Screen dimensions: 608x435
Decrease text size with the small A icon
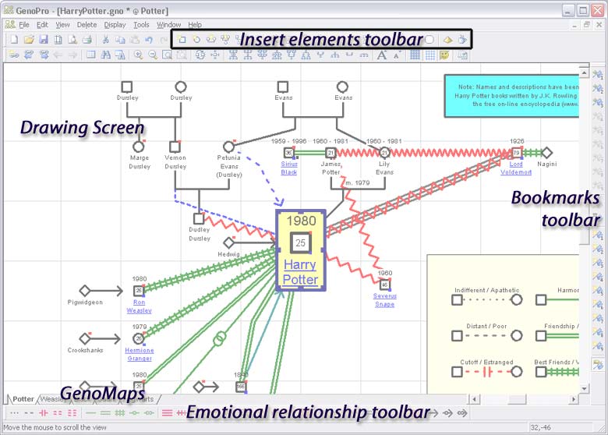click(x=397, y=55)
